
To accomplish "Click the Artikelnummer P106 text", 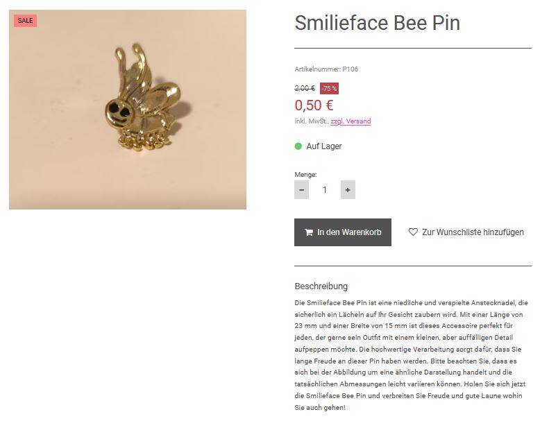I will click(326, 69).
